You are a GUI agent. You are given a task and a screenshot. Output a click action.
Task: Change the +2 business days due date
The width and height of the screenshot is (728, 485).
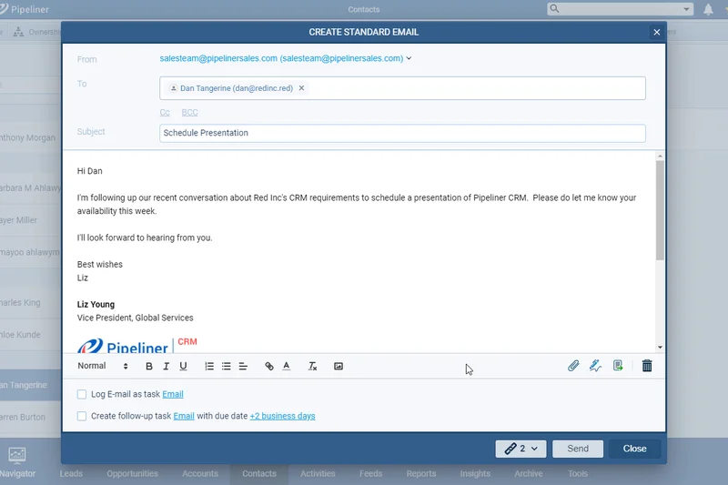tap(282, 417)
